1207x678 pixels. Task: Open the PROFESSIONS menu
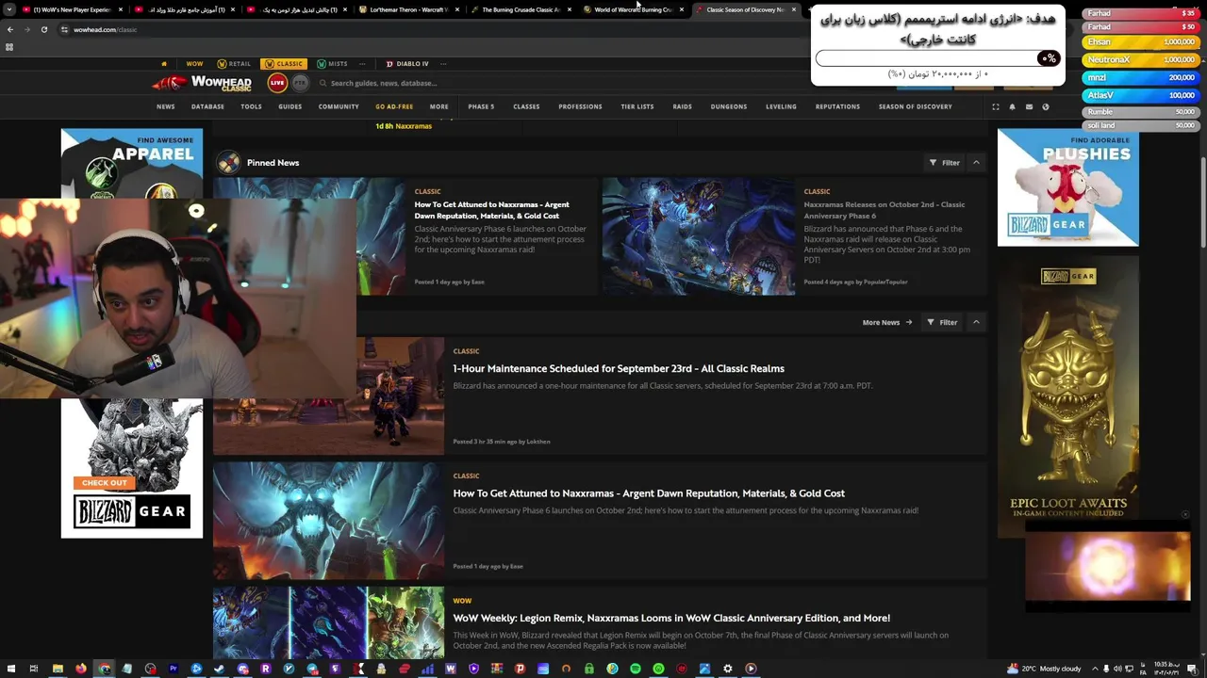tap(580, 106)
